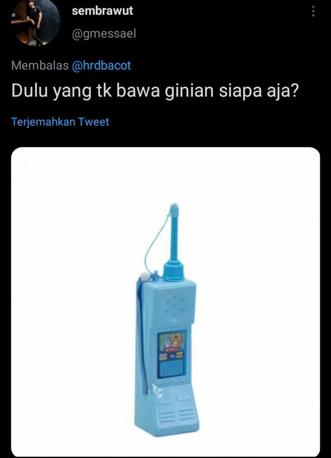331x458 pixels.
Task: Click the cartoon sticker screen on toy phone
Action: click(172, 341)
